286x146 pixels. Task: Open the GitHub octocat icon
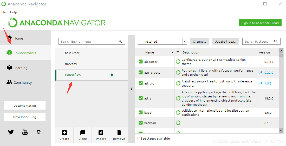(x=39, y=132)
